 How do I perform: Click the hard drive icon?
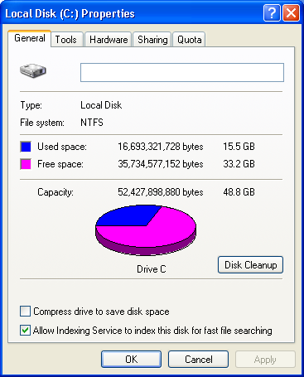(33, 70)
